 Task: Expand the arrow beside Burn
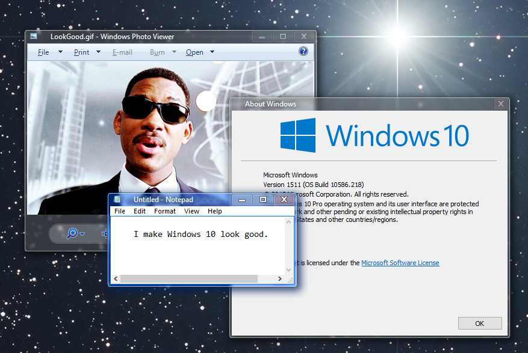pos(174,52)
